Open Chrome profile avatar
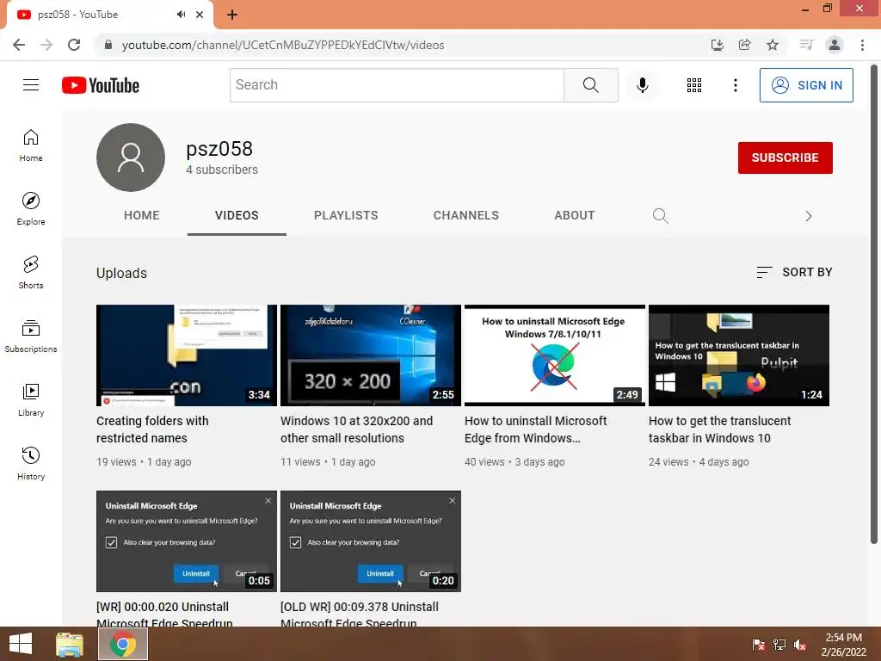 [835, 45]
